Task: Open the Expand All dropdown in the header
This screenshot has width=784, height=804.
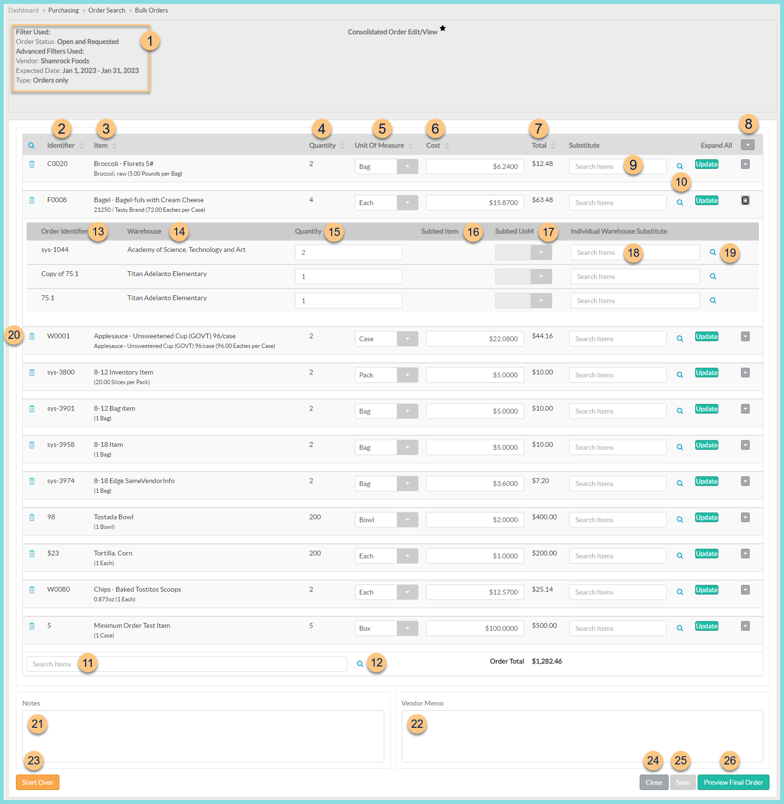Action: [x=747, y=144]
